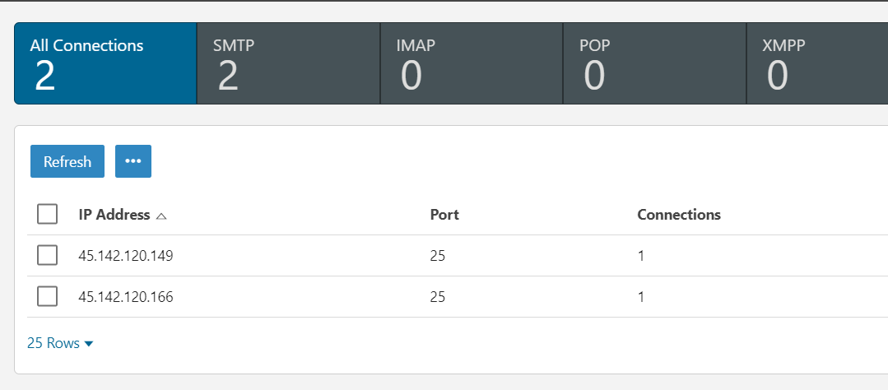This screenshot has height=390, width=888.
Task: Switch to the All Connections tab
Action: (105, 63)
